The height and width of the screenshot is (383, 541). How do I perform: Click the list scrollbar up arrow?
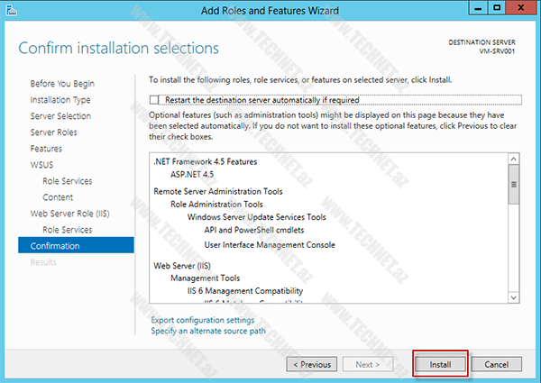[513, 159]
